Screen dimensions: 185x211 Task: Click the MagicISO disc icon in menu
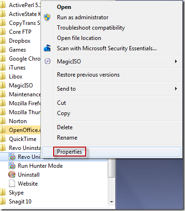tap(48, 61)
